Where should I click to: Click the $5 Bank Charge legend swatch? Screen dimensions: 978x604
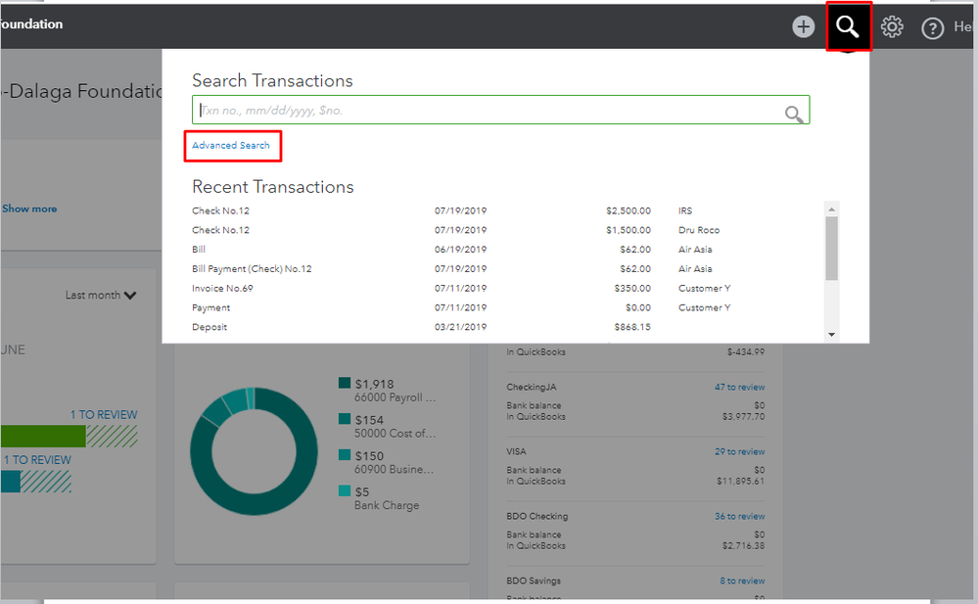click(x=345, y=491)
